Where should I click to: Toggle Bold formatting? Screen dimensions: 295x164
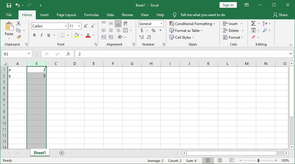tap(34, 35)
